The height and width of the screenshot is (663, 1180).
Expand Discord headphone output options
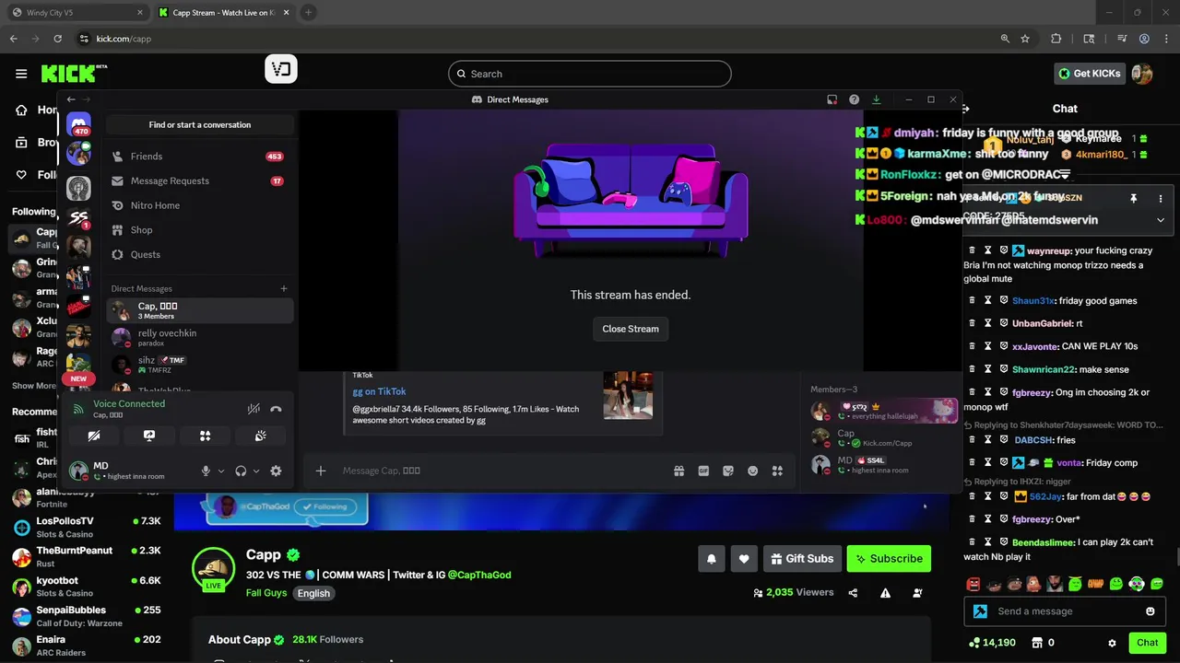point(256,471)
